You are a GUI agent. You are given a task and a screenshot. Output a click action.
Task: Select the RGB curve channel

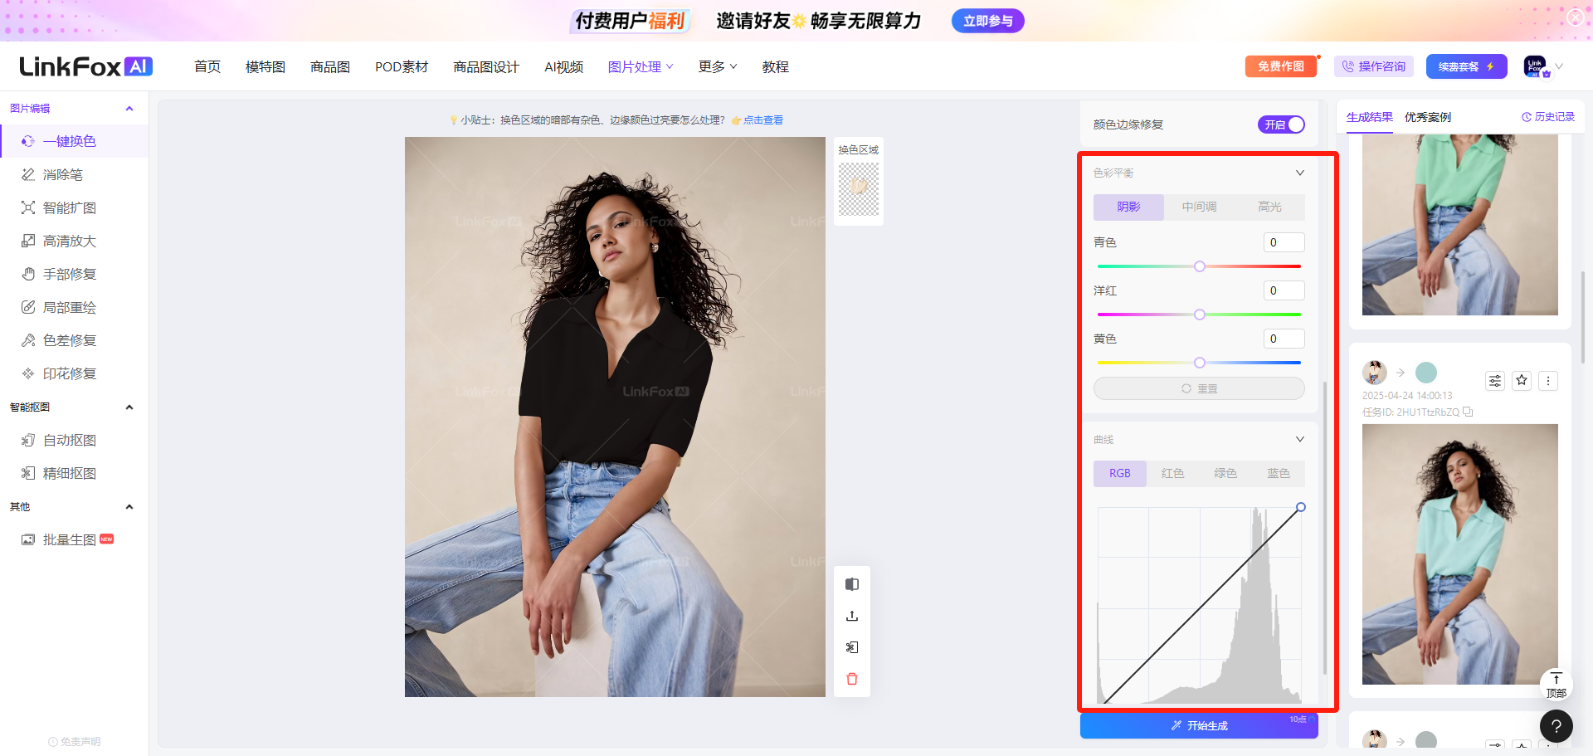tap(1120, 473)
